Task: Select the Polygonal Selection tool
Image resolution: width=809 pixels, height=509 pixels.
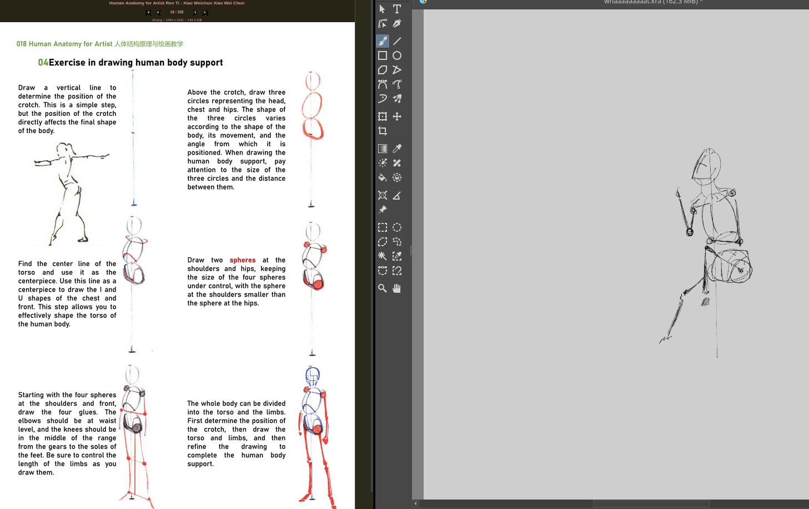Action: (x=383, y=242)
